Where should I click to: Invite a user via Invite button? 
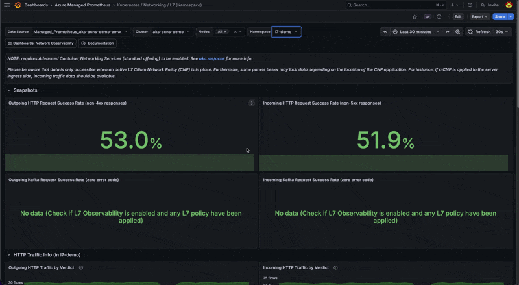coord(490,5)
